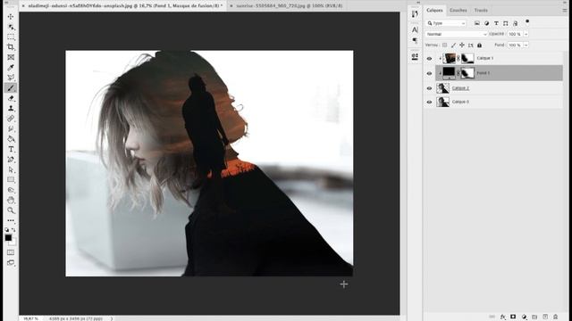
Task: Reset default foreground and background colors
Action: (x=6, y=230)
